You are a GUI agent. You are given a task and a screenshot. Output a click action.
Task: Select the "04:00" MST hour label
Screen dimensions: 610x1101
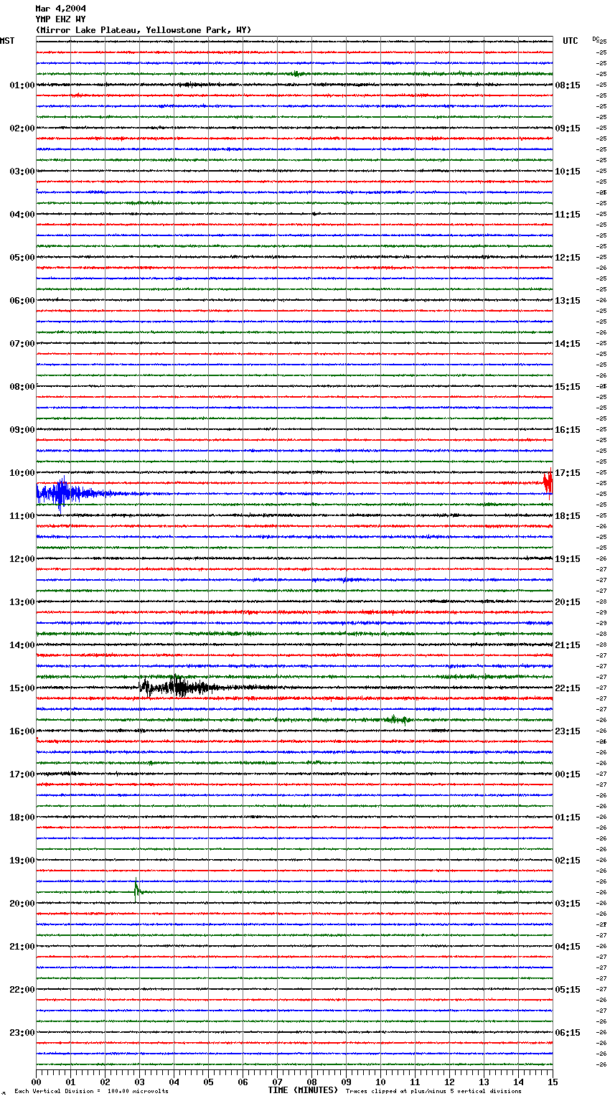coord(22,215)
